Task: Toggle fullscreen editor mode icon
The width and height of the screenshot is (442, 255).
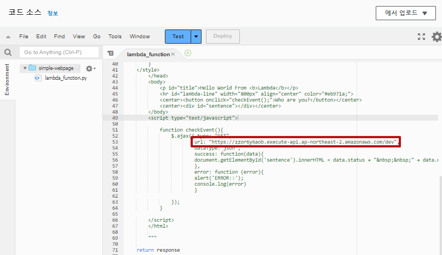Action: tap(421, 37)
